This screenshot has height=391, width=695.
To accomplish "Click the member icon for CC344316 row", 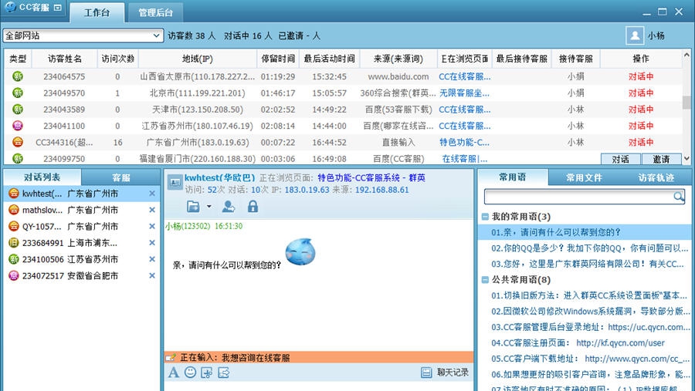I will point(18,142).
